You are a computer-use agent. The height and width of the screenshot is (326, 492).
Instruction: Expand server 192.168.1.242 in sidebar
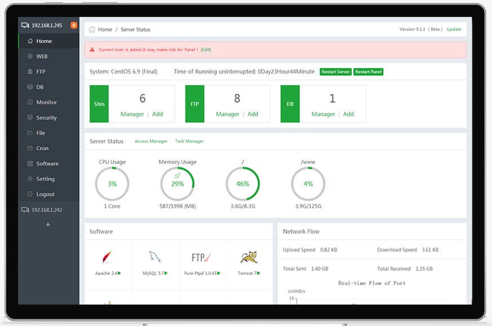click(x=42, y=210)
